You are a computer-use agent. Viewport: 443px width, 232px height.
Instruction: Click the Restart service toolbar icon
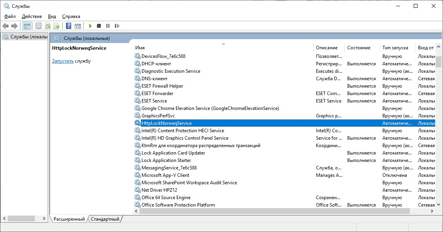(x=117, y=26)
